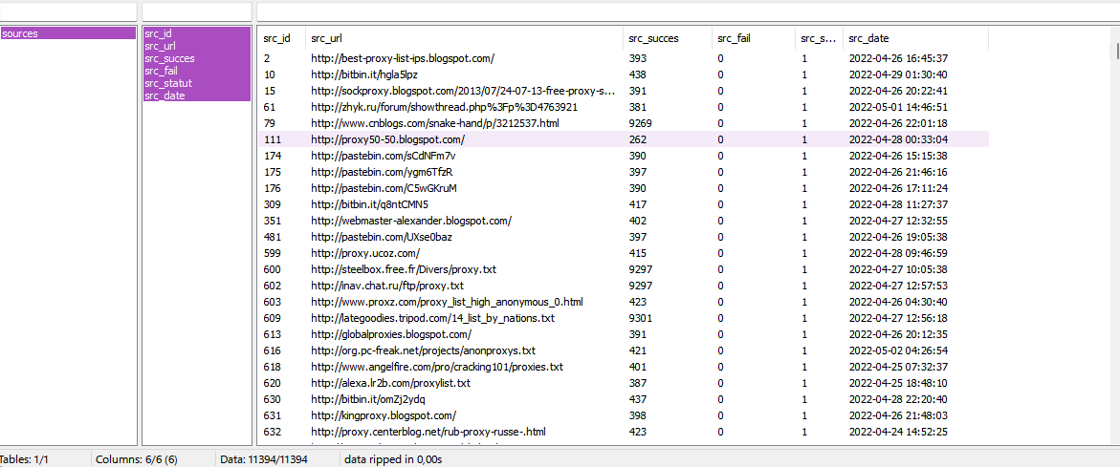Select the bitbin.it/omZj2ydq URL cell

[x=368, y=398]
